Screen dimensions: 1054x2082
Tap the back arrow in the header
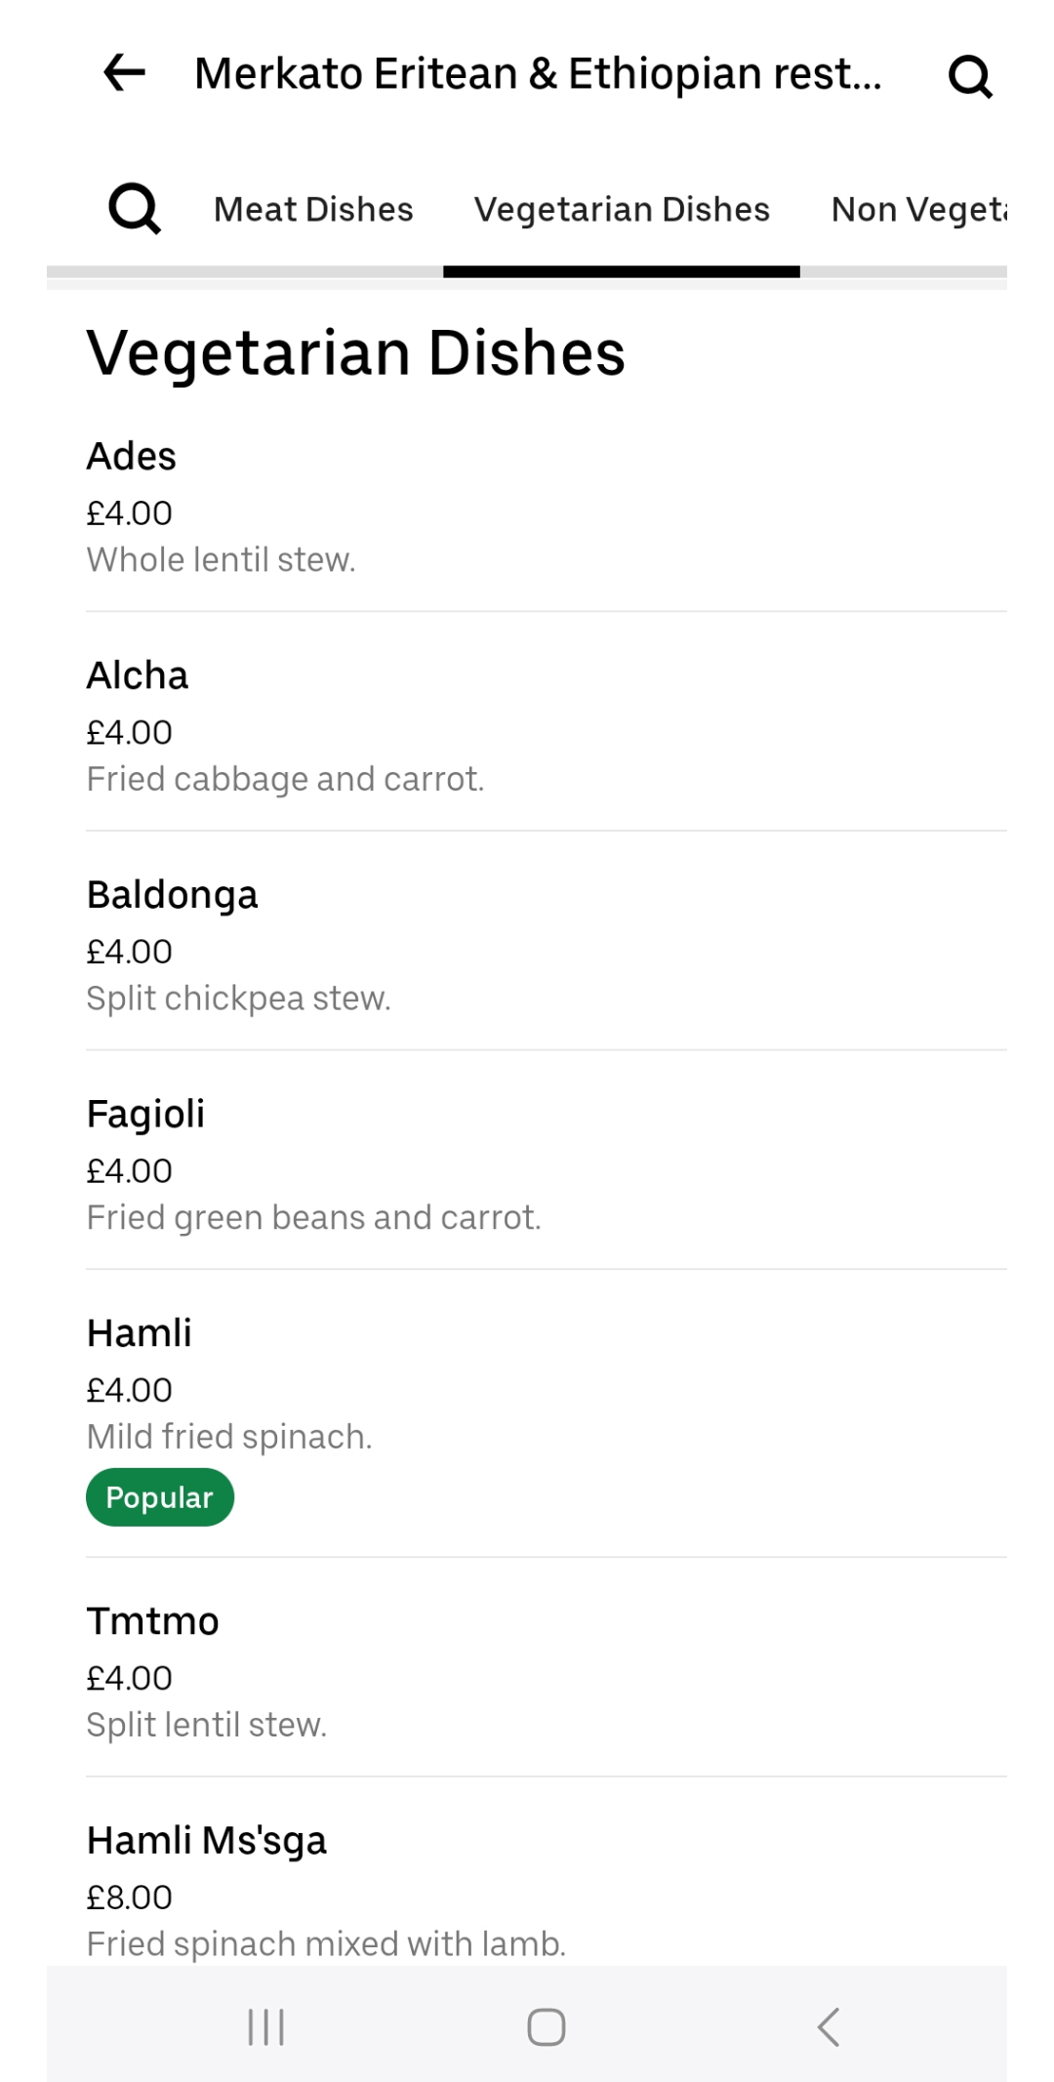pyautogui.click(x=124, y=73)
